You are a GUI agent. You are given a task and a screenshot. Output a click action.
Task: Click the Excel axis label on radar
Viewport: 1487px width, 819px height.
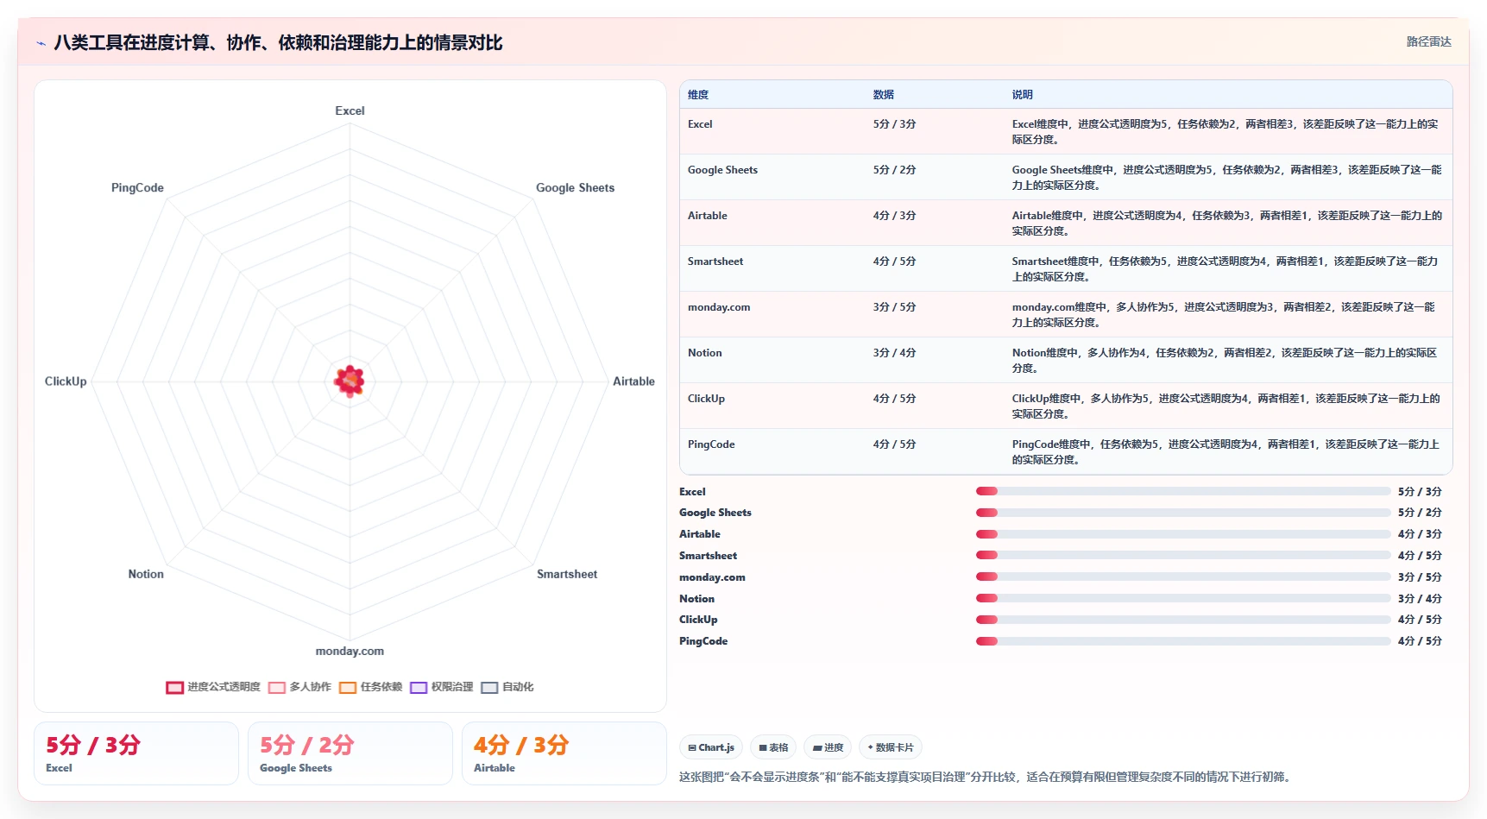pyautogui.click(x=350, y=110)
